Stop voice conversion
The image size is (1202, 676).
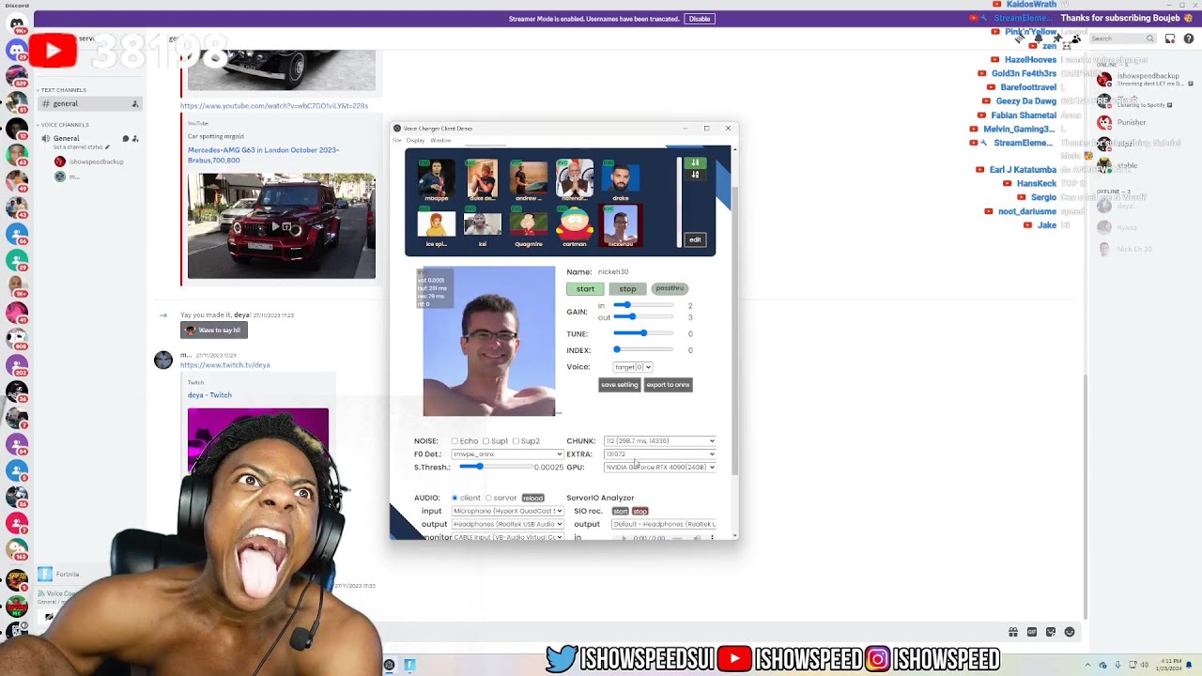(627, 289)
